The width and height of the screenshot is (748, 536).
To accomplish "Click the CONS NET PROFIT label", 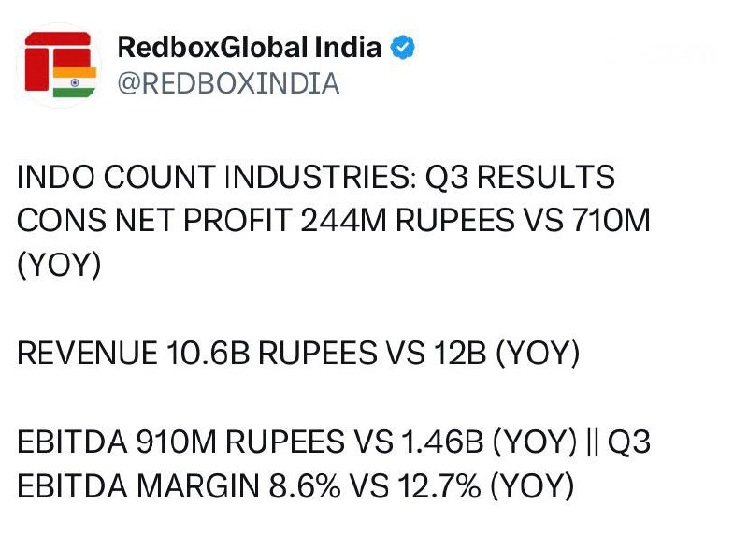I will click(x=155, y=221).
